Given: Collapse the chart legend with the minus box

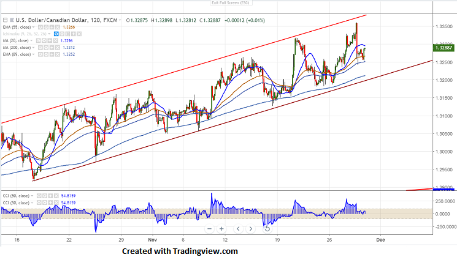Looking at the screenshot, I should coord(5,20).
